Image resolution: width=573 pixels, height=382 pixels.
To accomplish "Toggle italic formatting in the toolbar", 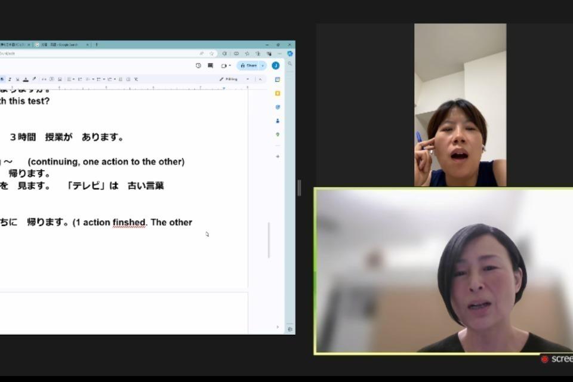I will (10, 79).
